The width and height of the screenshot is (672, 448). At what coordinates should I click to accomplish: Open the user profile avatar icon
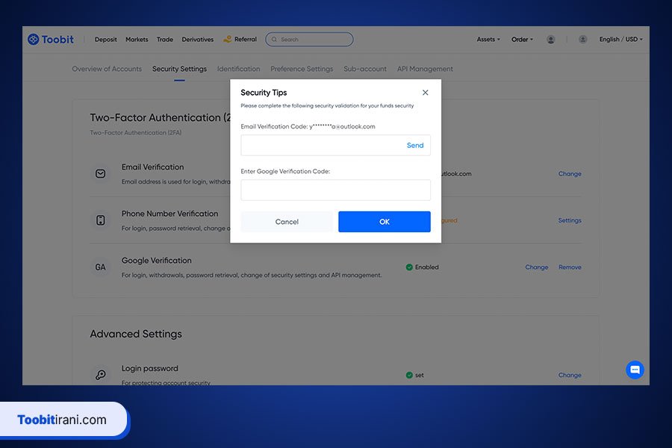pyautogui.click(x=551, y=40)
